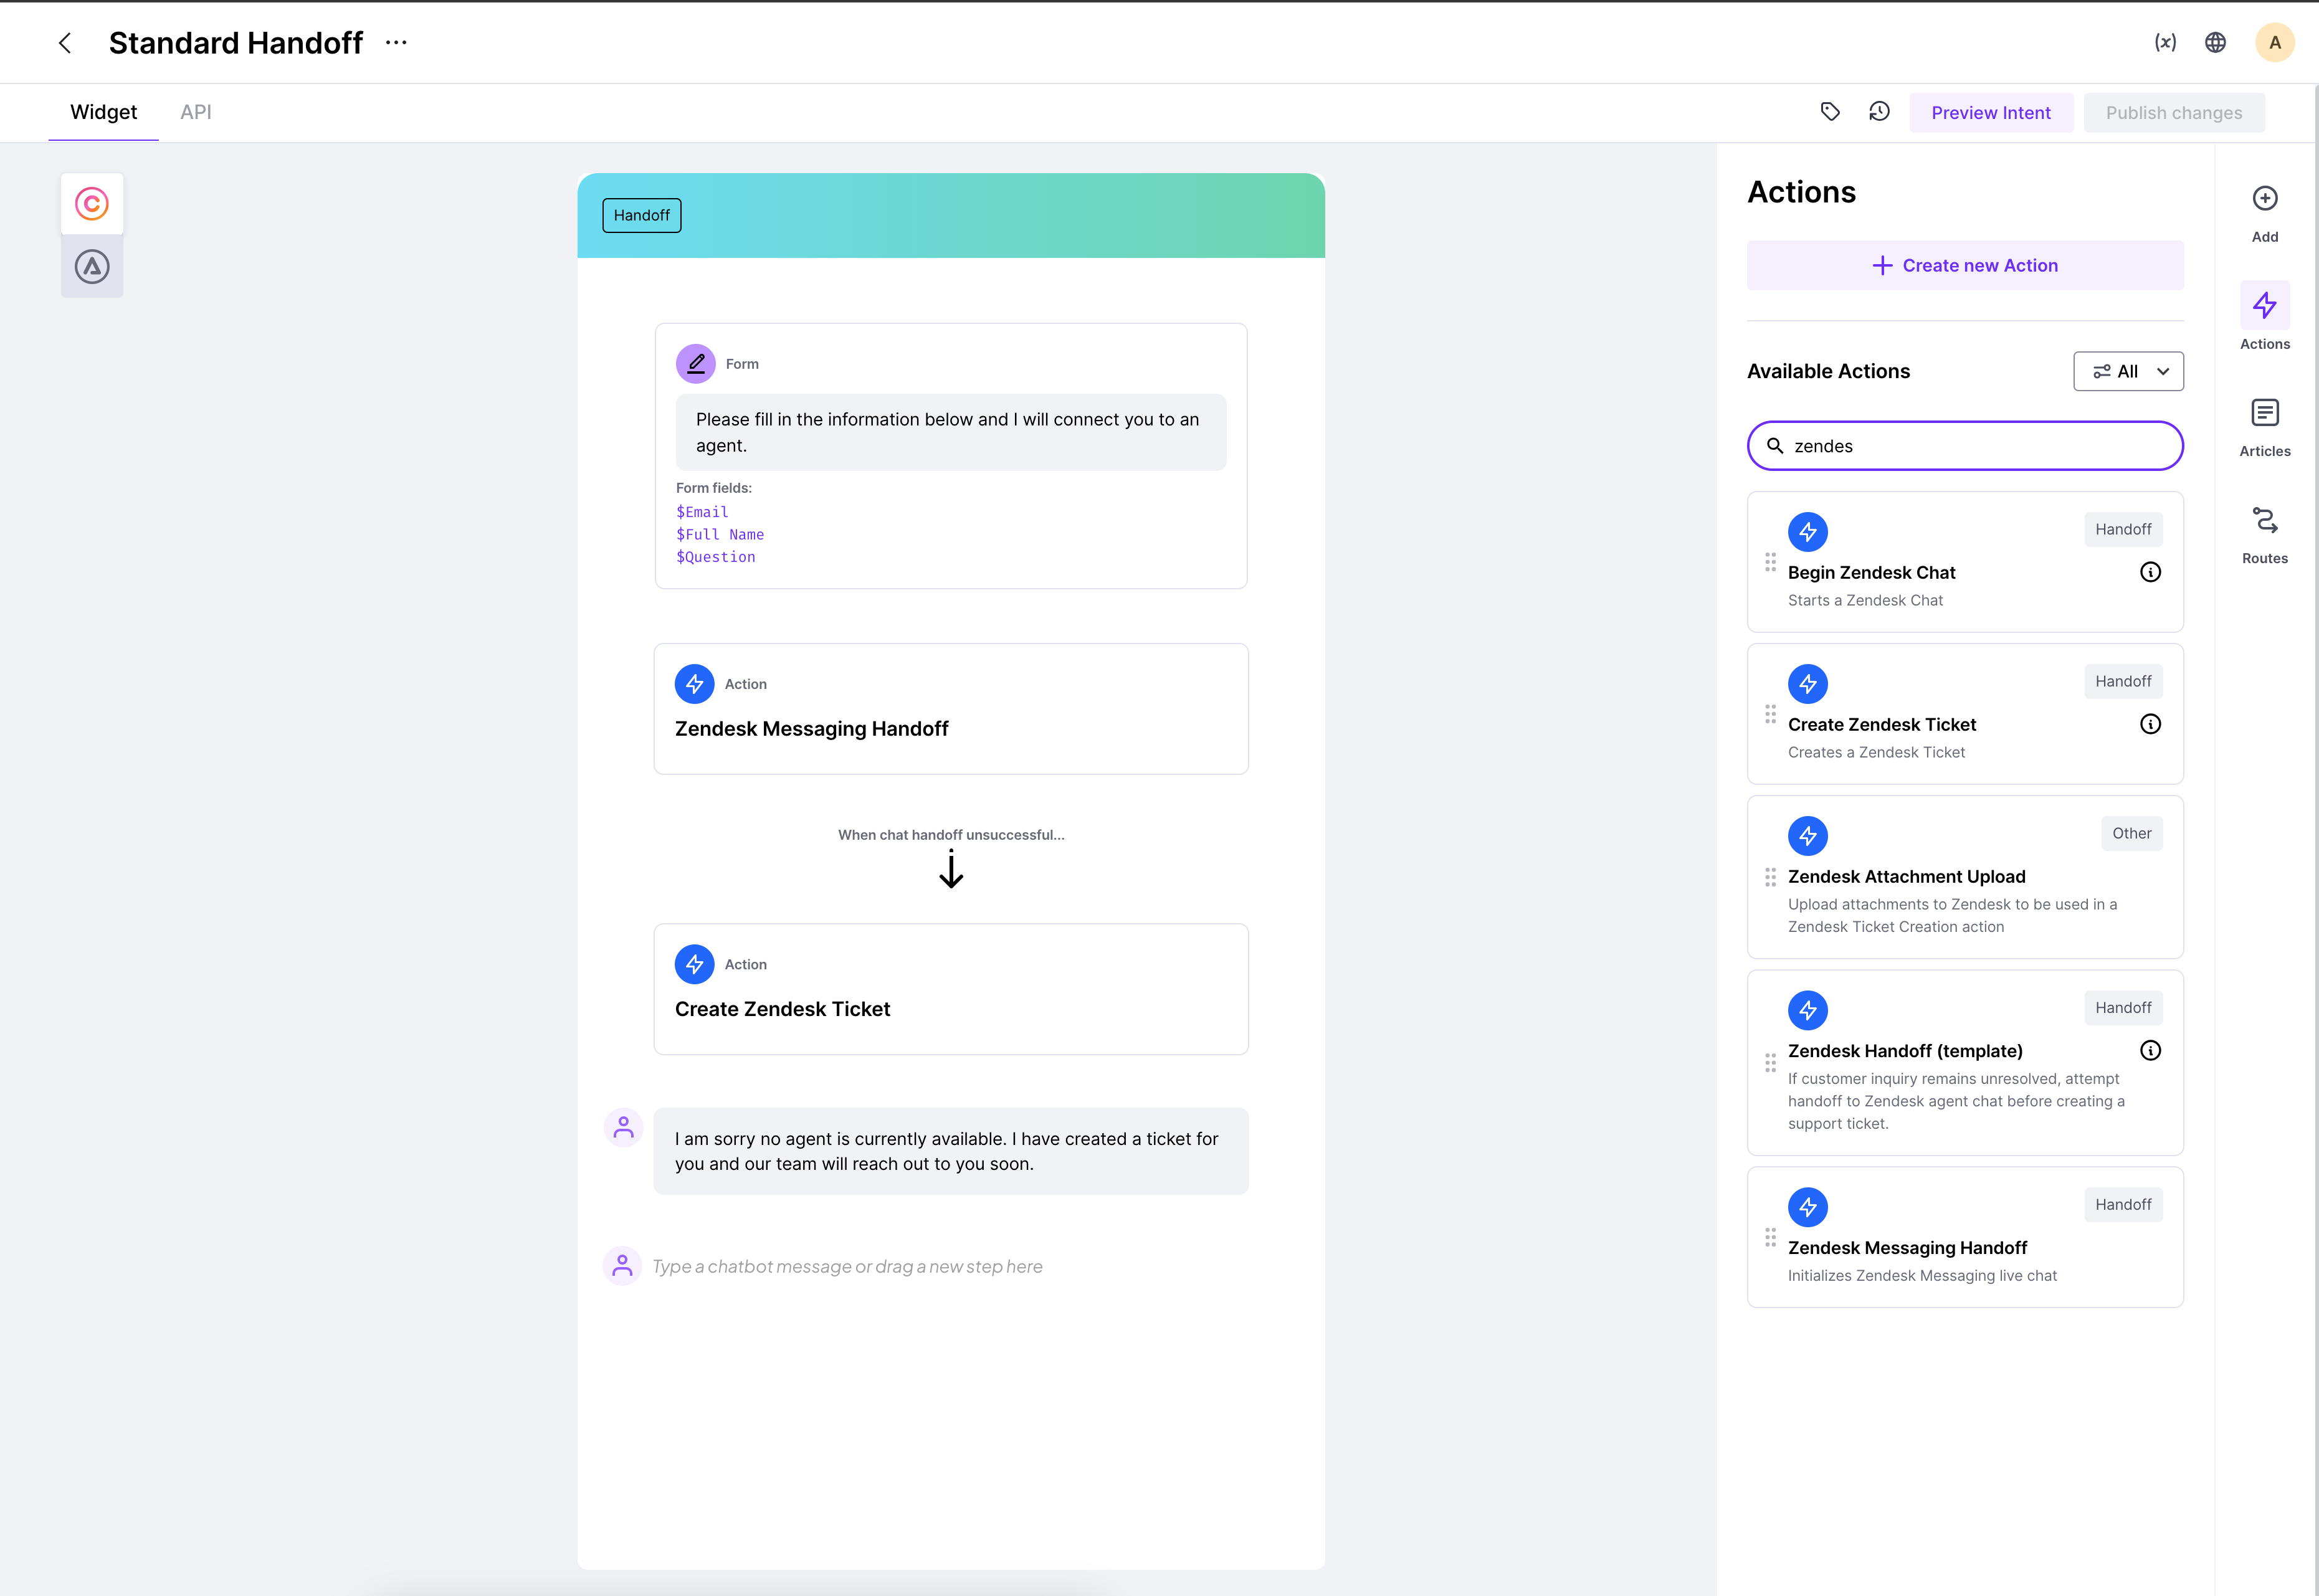This screenshot has height=1596, width=2319.
Task: Open the Add panel in sidebar
Action: 2265,213
